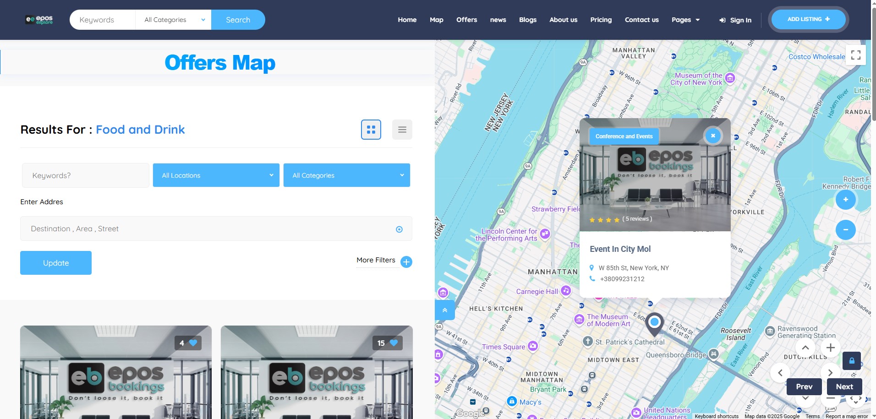Click Carnegie Hall map marker
The height and width of the screenshot is (419, 876).
[566, 290]
